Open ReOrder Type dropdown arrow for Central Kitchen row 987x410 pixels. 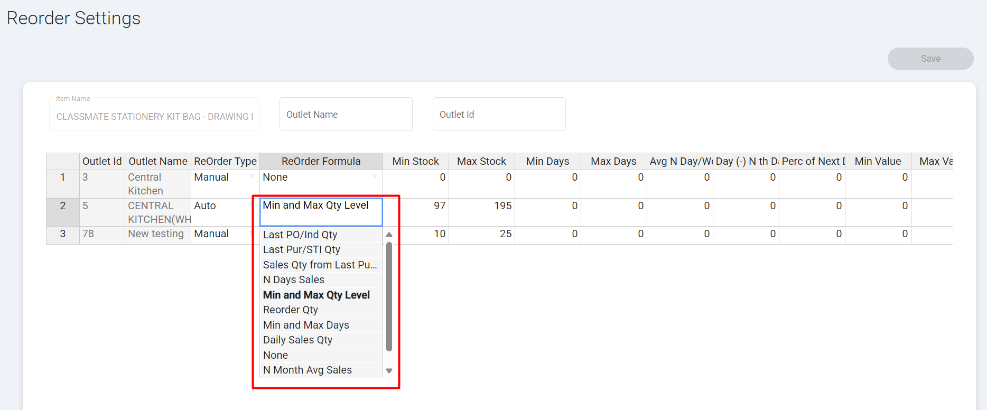[x=252, y=177]
